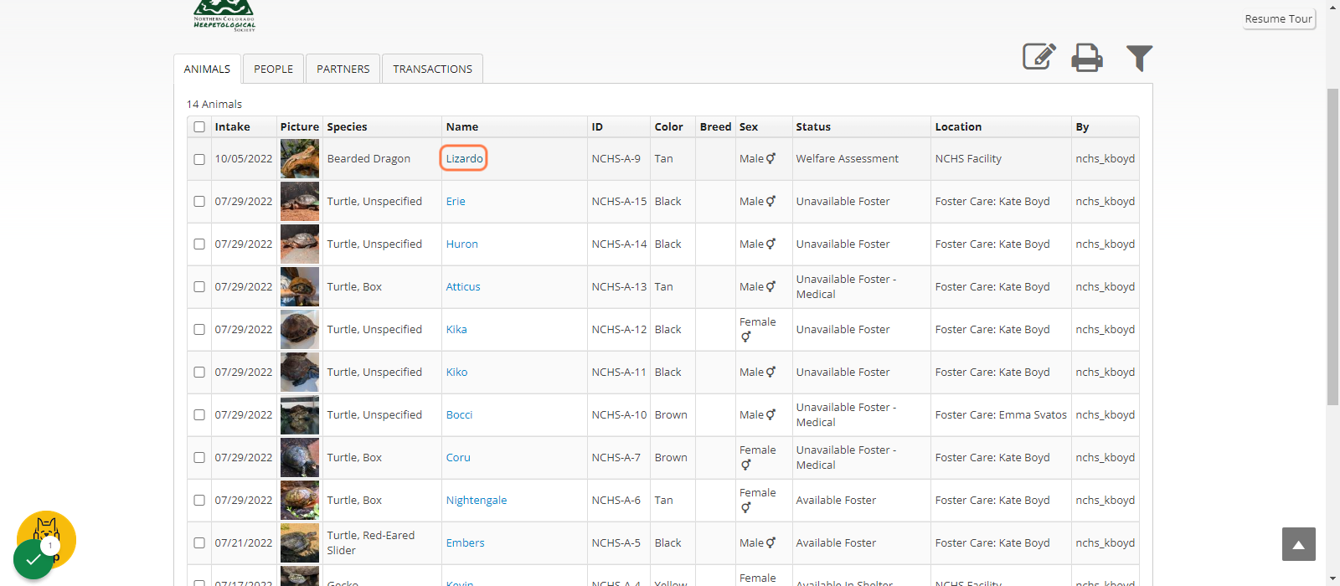
Task: Open the filter funnel icon
Action: pos(1139,58)
